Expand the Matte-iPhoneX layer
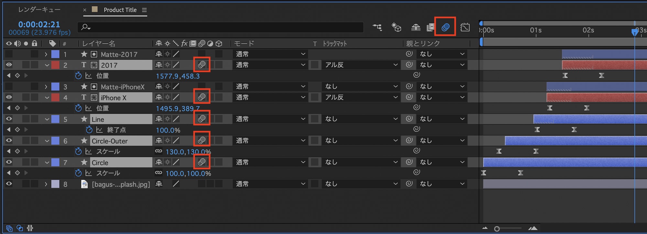647x234 pixels. [x=46, y=86]
